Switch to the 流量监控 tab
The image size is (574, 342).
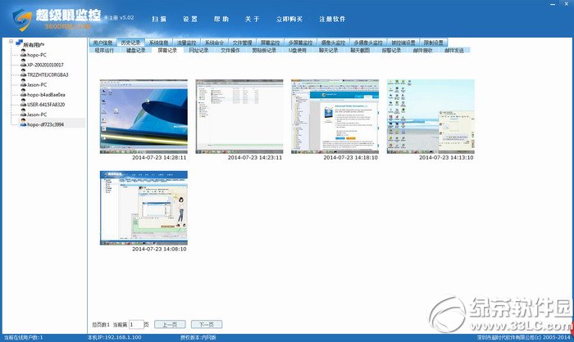[x=186, y=43]
